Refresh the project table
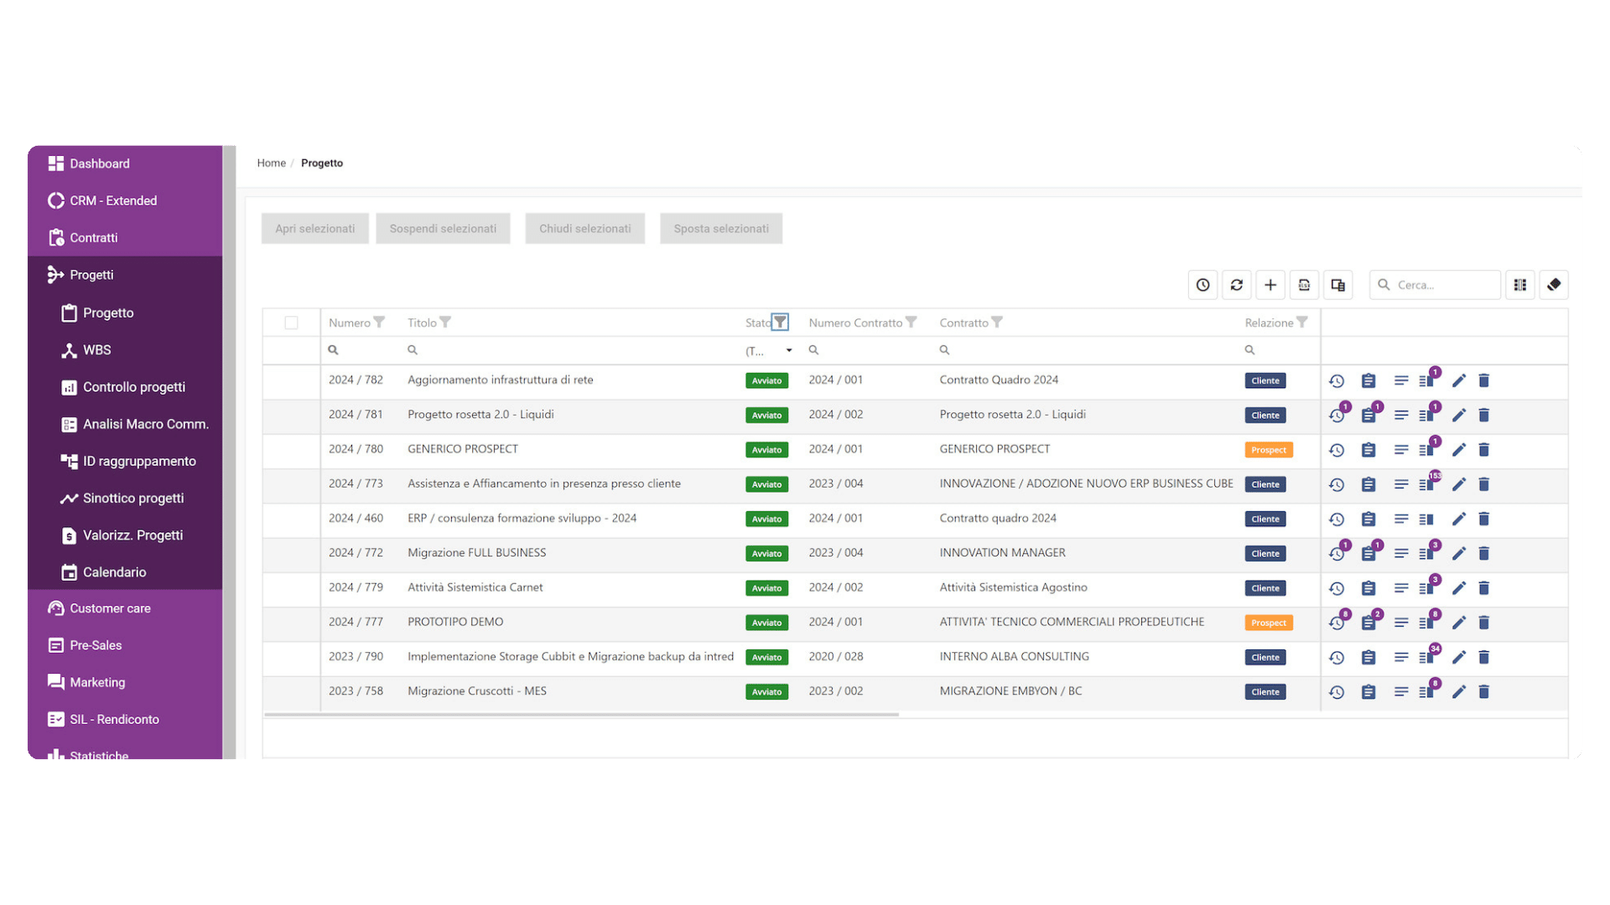The height and width of the screenshot is (905, 1610). point(1237,285)
